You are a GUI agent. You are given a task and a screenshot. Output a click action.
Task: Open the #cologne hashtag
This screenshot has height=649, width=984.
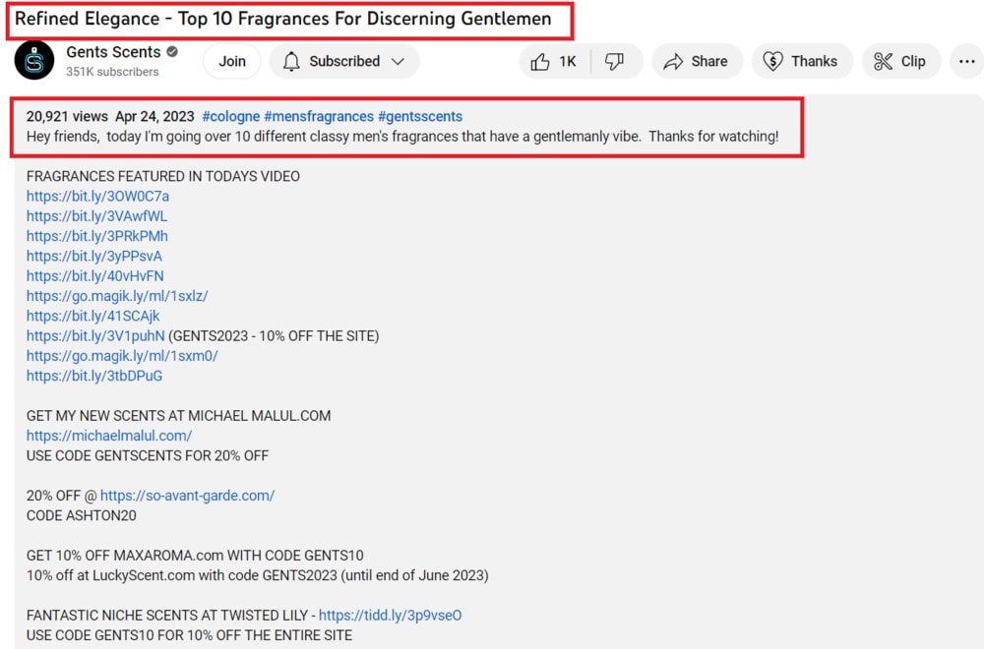[231, 117]
